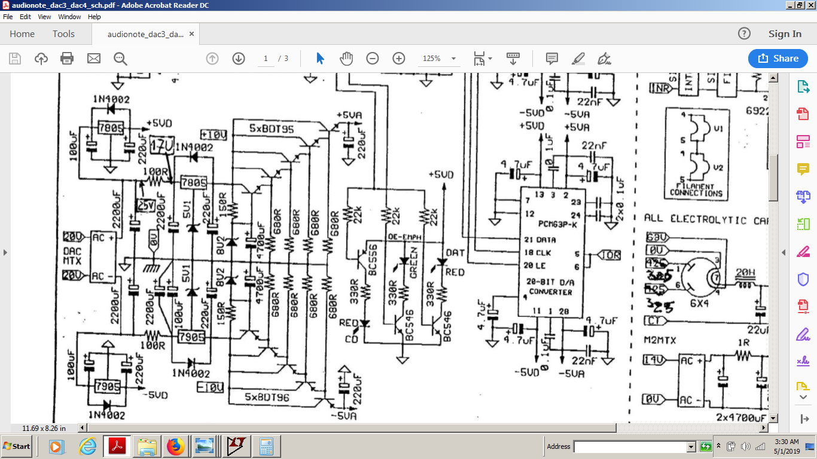This screenshot has width=817, height=459.
Task: Zoom out with the minus circle
Action: 373,59
